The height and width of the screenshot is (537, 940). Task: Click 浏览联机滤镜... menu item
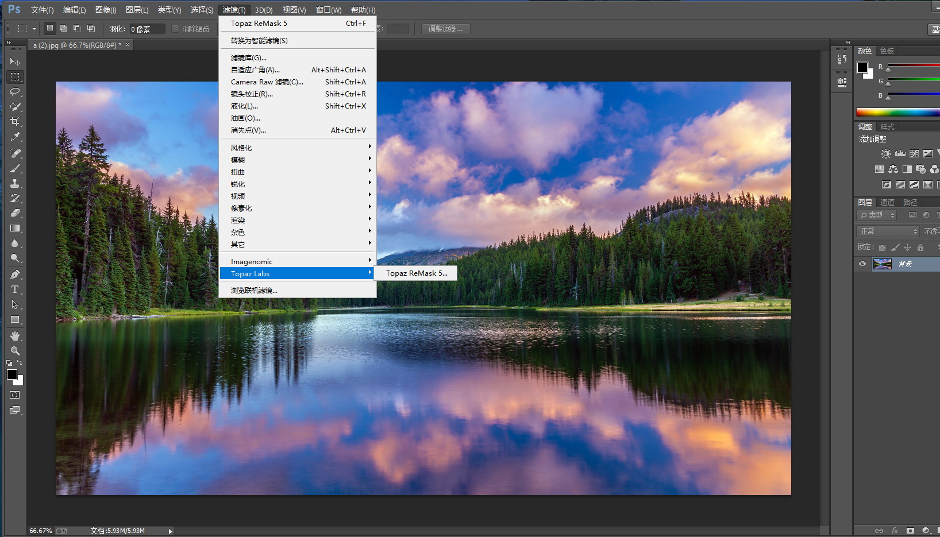(298, 290)
